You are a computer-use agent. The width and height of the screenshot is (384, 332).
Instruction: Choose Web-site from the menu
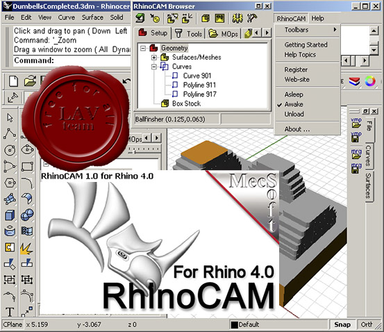pyautogui.click(x=297, y=79)
